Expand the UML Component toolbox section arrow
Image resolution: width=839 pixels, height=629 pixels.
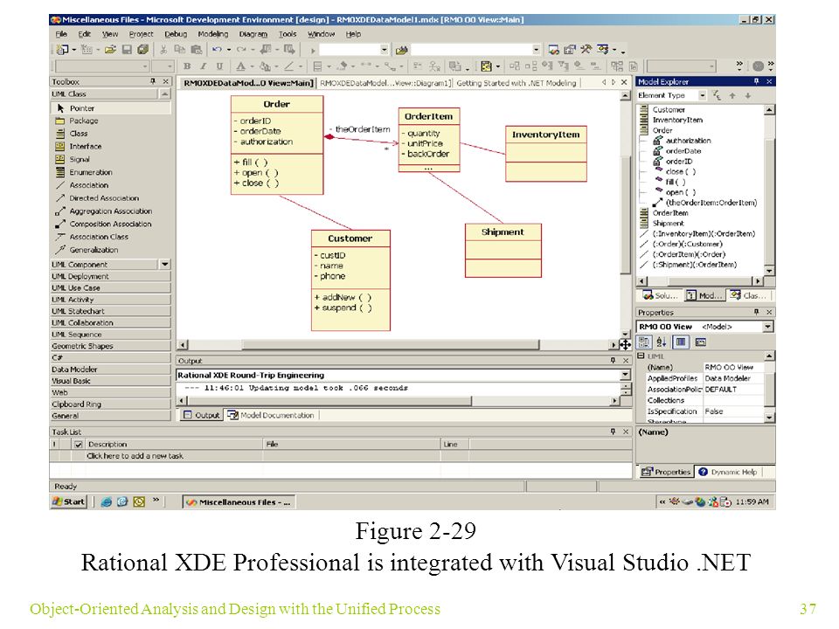click(165, 264)
